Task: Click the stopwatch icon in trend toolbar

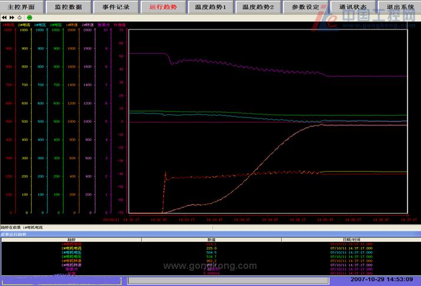Action: click(19, 18)
